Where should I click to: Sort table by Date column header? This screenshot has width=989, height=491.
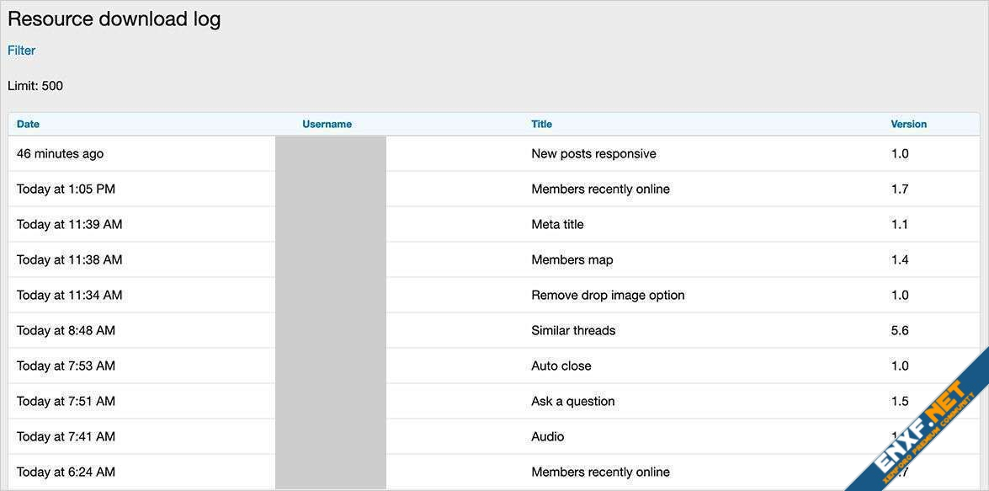[28, 124]
